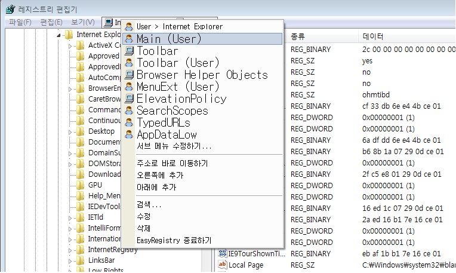Open the 편집(E) menu
Image resolution: width=456 pixels, height=273 pixels.
click(51, 22)
